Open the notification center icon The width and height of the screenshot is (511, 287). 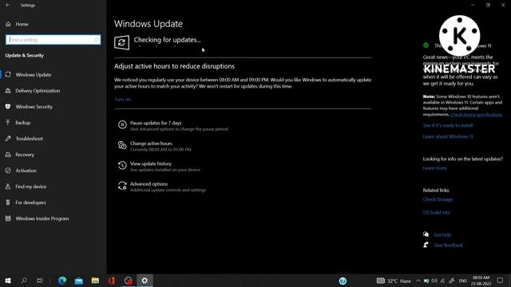tap(501, 281)
